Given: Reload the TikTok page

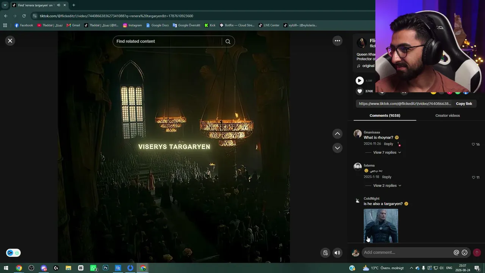Looking at the screenshot, I should [x=24, y=16].
